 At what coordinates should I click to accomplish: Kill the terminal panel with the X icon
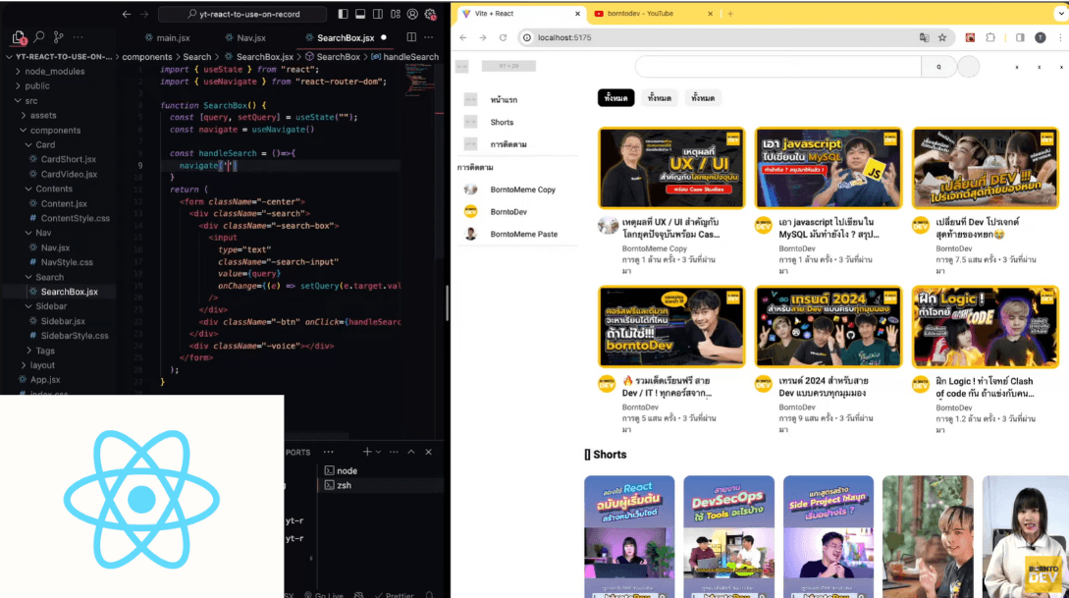[x=428, y=452]
